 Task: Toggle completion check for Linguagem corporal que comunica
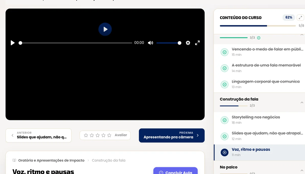pyautogui.click(x=224, y=84)
